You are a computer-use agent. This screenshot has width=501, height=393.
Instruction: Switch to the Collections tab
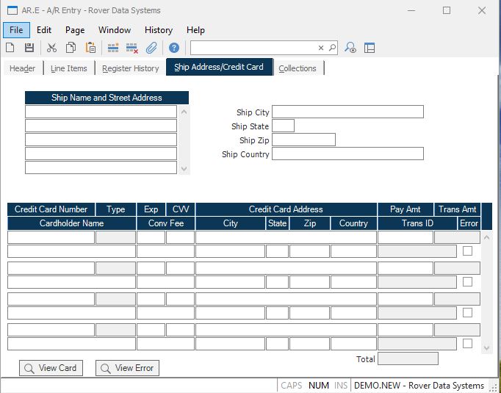point(298,68)
